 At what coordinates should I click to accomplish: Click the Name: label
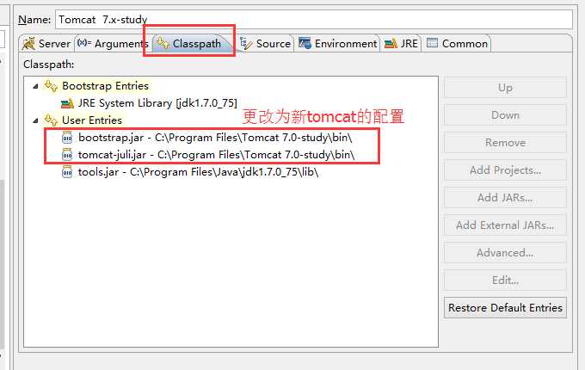[x=34, y=20]
